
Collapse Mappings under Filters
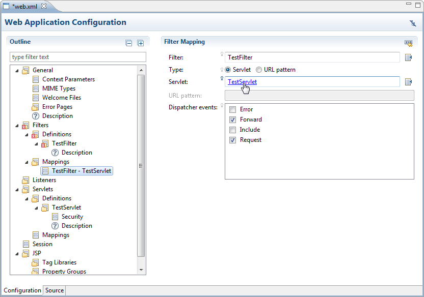26,162
